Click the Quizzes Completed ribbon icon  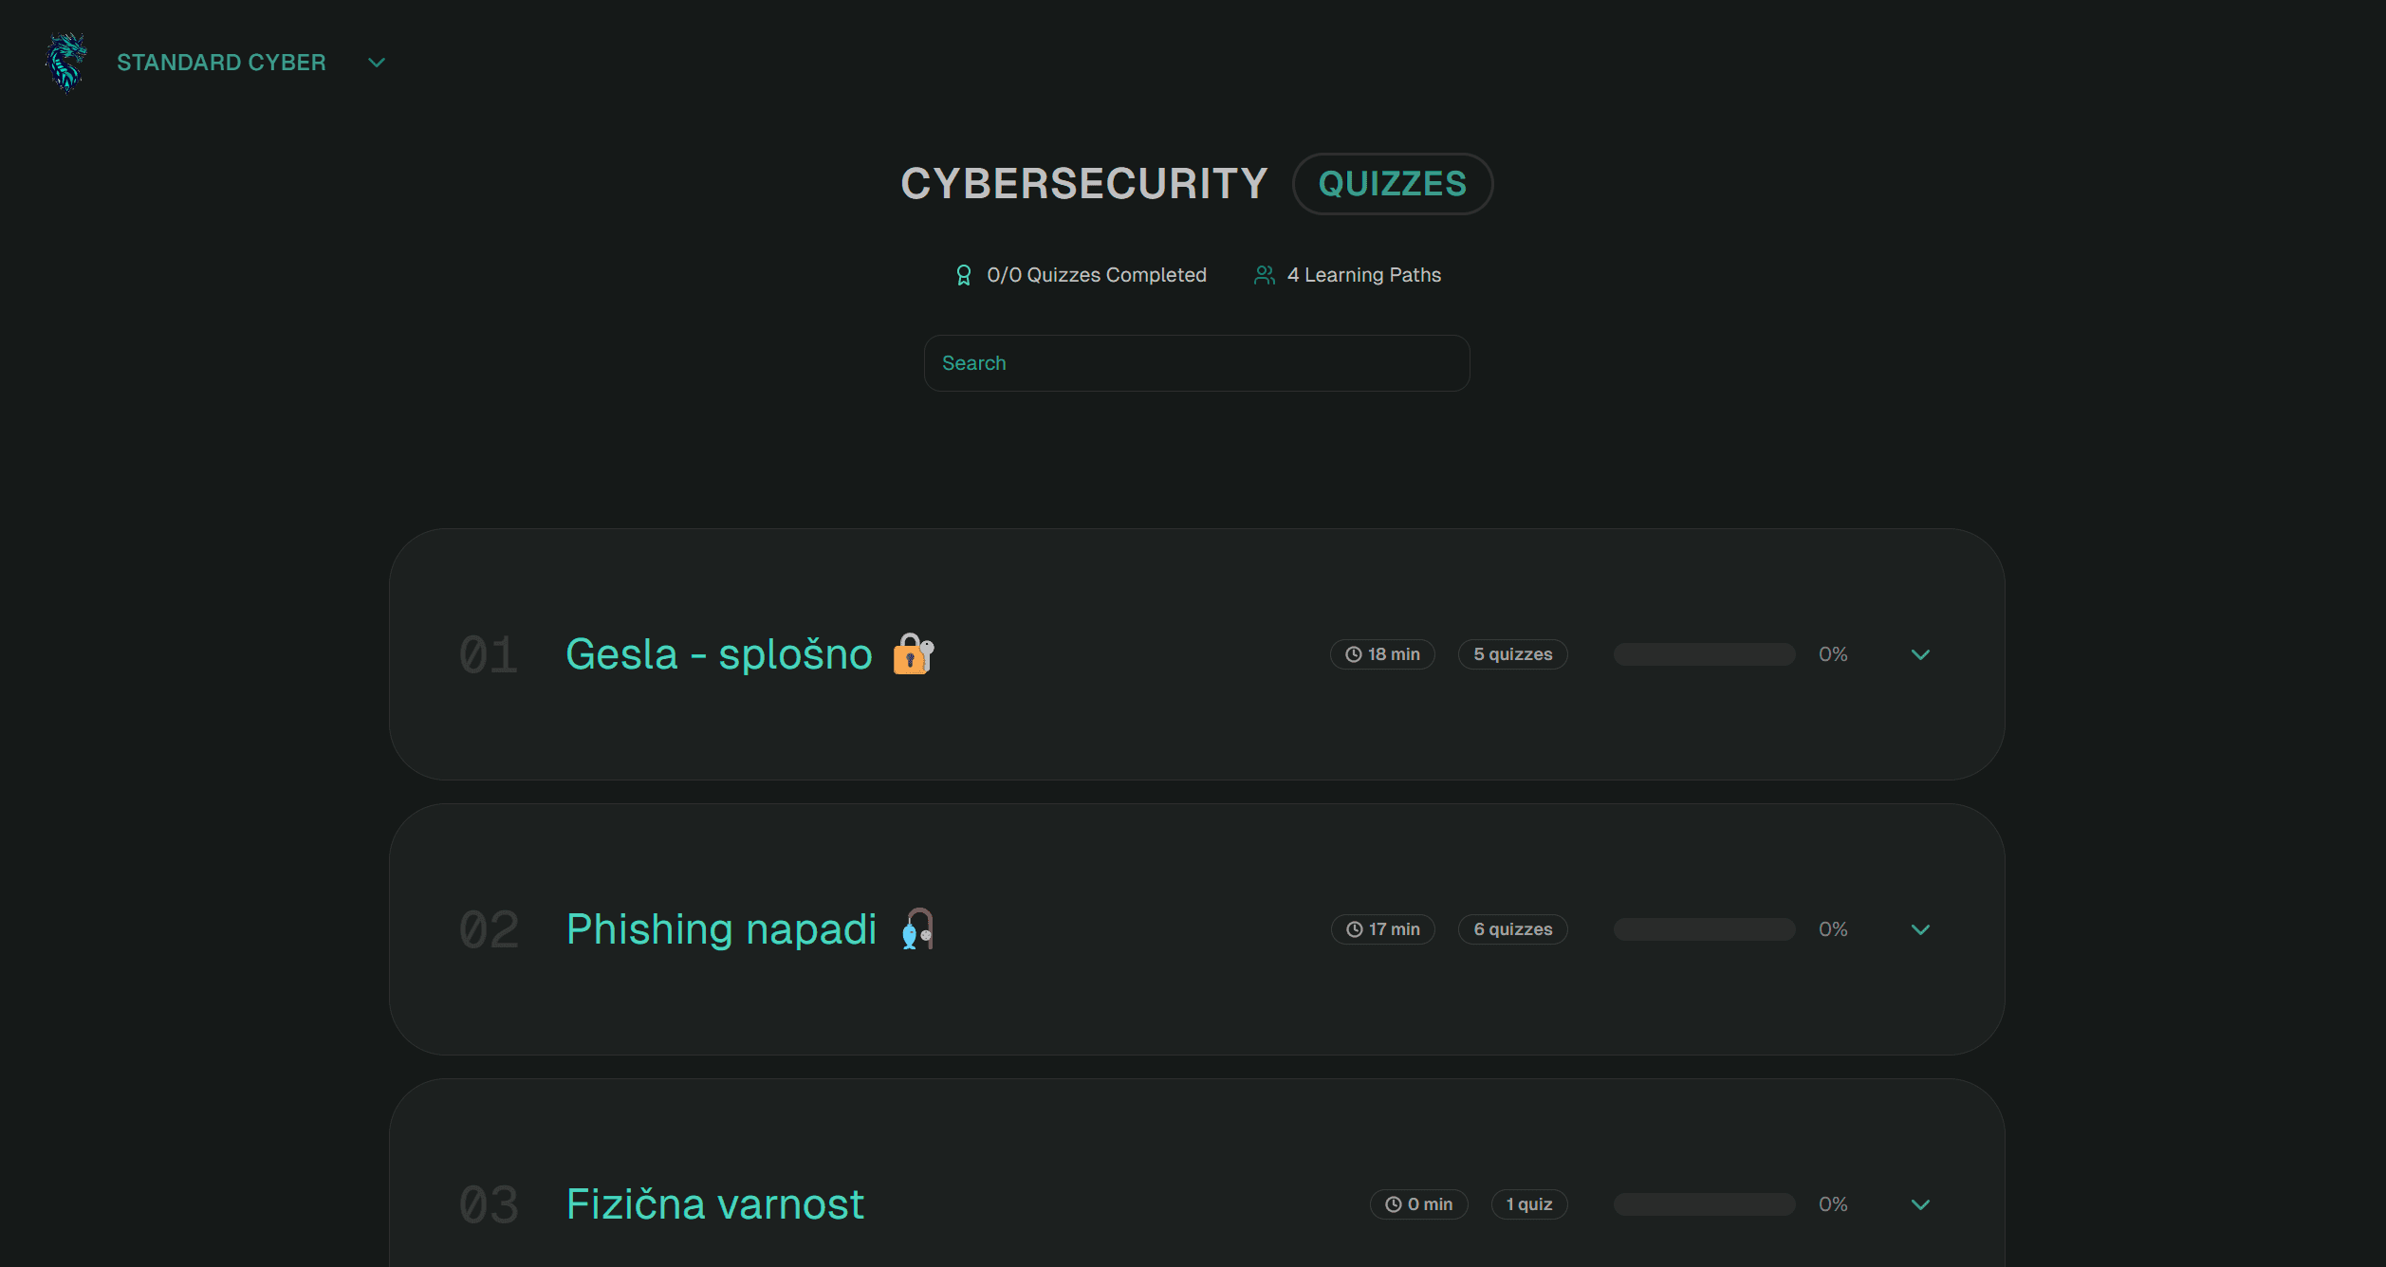tap(964, 275)
